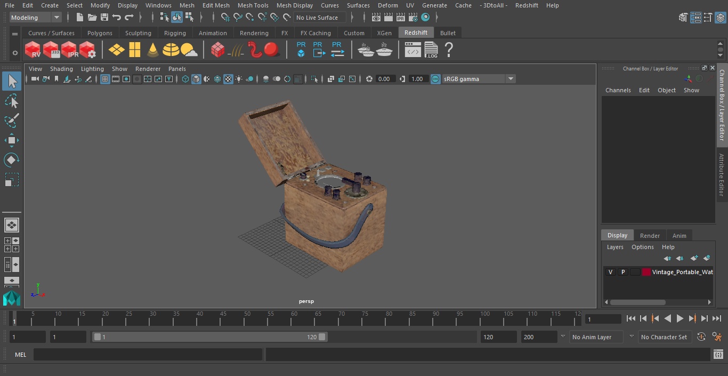This screenshot has height=376, width=728.
Task: Create Redshift dome light icon
Action: (x=171, y=50)
